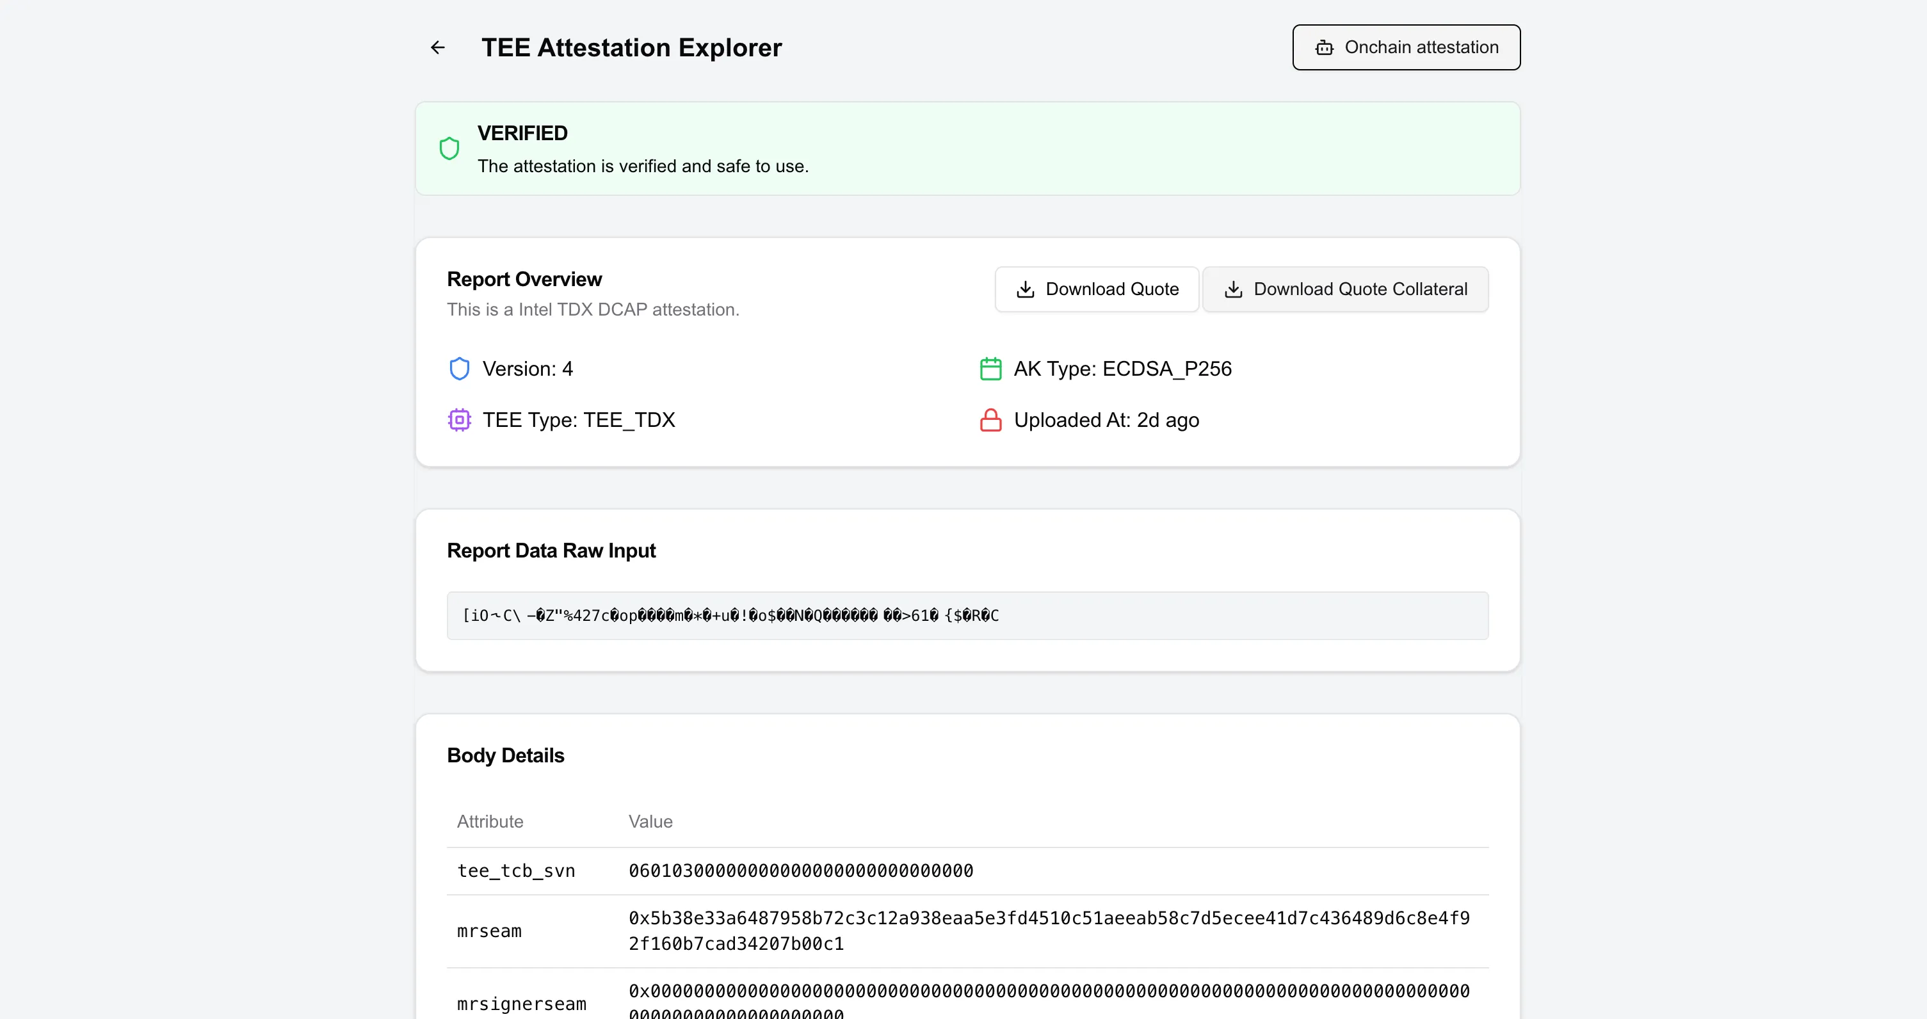Viewport: 1927px width, 1019px height.
Task: Click the red lock icon beside Uploaded At
Action: 990,420
